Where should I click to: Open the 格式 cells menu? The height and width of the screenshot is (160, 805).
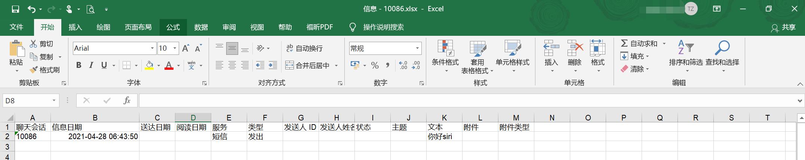pyautogui.click(x=598, y=56)
